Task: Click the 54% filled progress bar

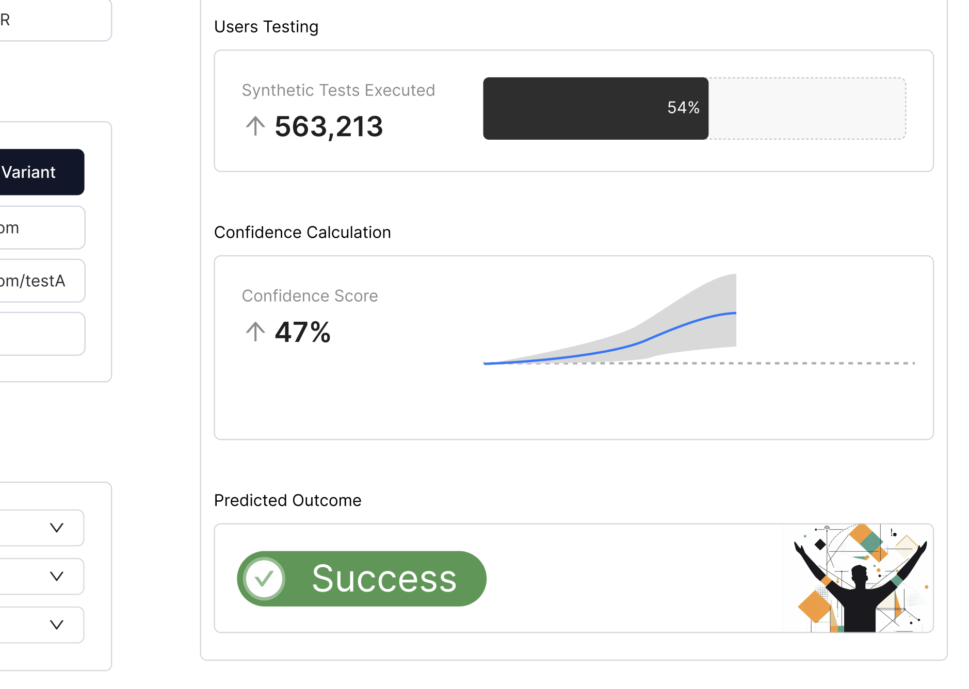Action: [x=595, y=108]
